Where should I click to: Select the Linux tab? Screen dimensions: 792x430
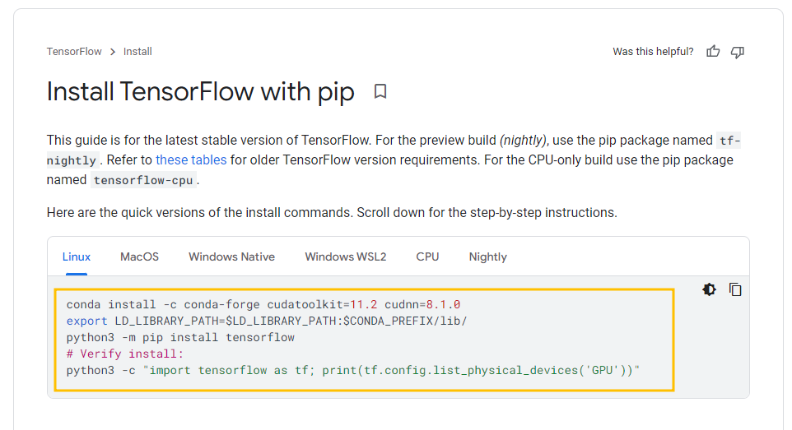(x=77, y=257)
